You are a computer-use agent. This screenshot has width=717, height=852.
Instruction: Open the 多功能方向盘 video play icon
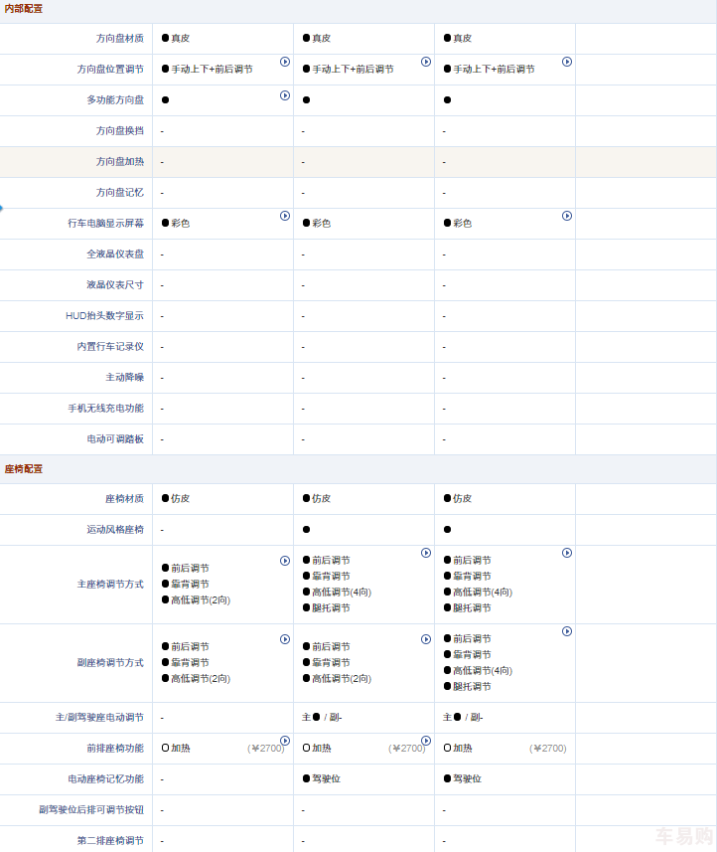[x=285, y=95]
